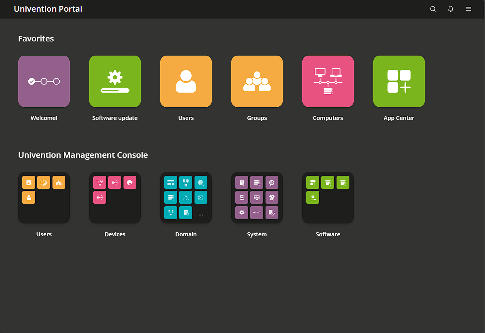Screen dimensions: 485x333
Task: Click the plain gear icon in System folder
Action: pyautogui.click(x=242, y=212)
